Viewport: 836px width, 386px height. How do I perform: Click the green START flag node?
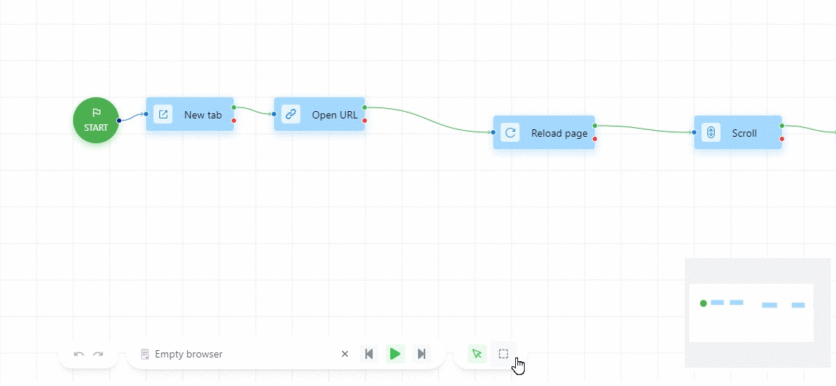click(x=96, y=120)
